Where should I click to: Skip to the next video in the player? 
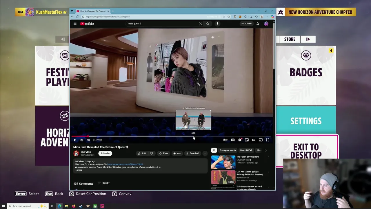(82, 140)
